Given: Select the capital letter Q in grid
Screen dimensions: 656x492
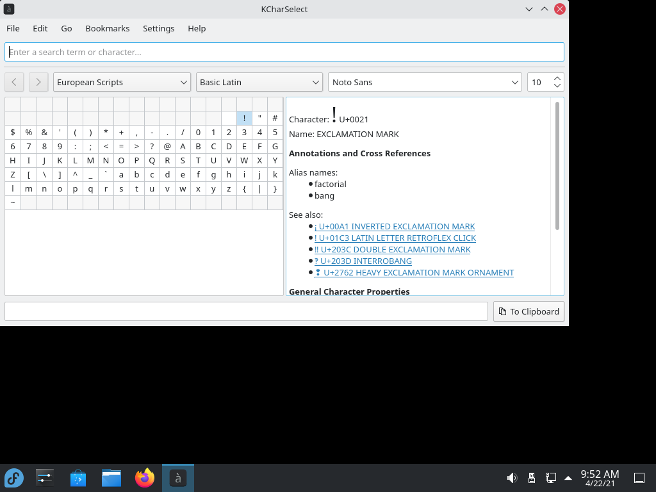Looking at the screenshot, I should point(152,161).
